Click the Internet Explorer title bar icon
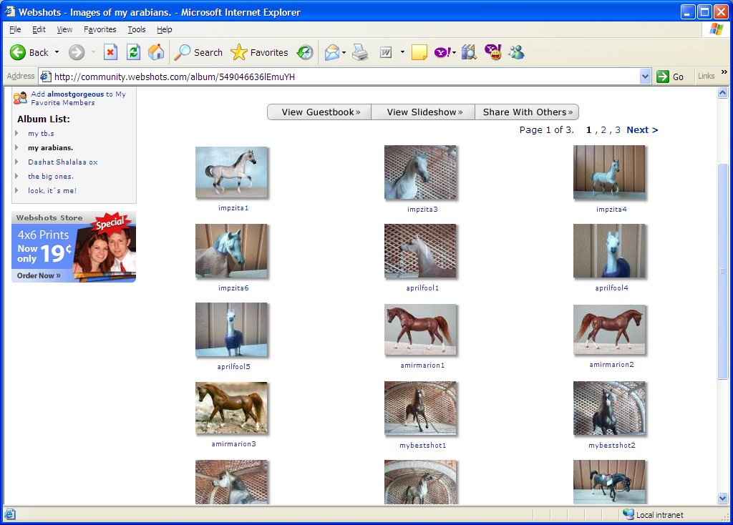Image resolution: width=733 pixels, height=525 pixels. [x=10, y=11]
